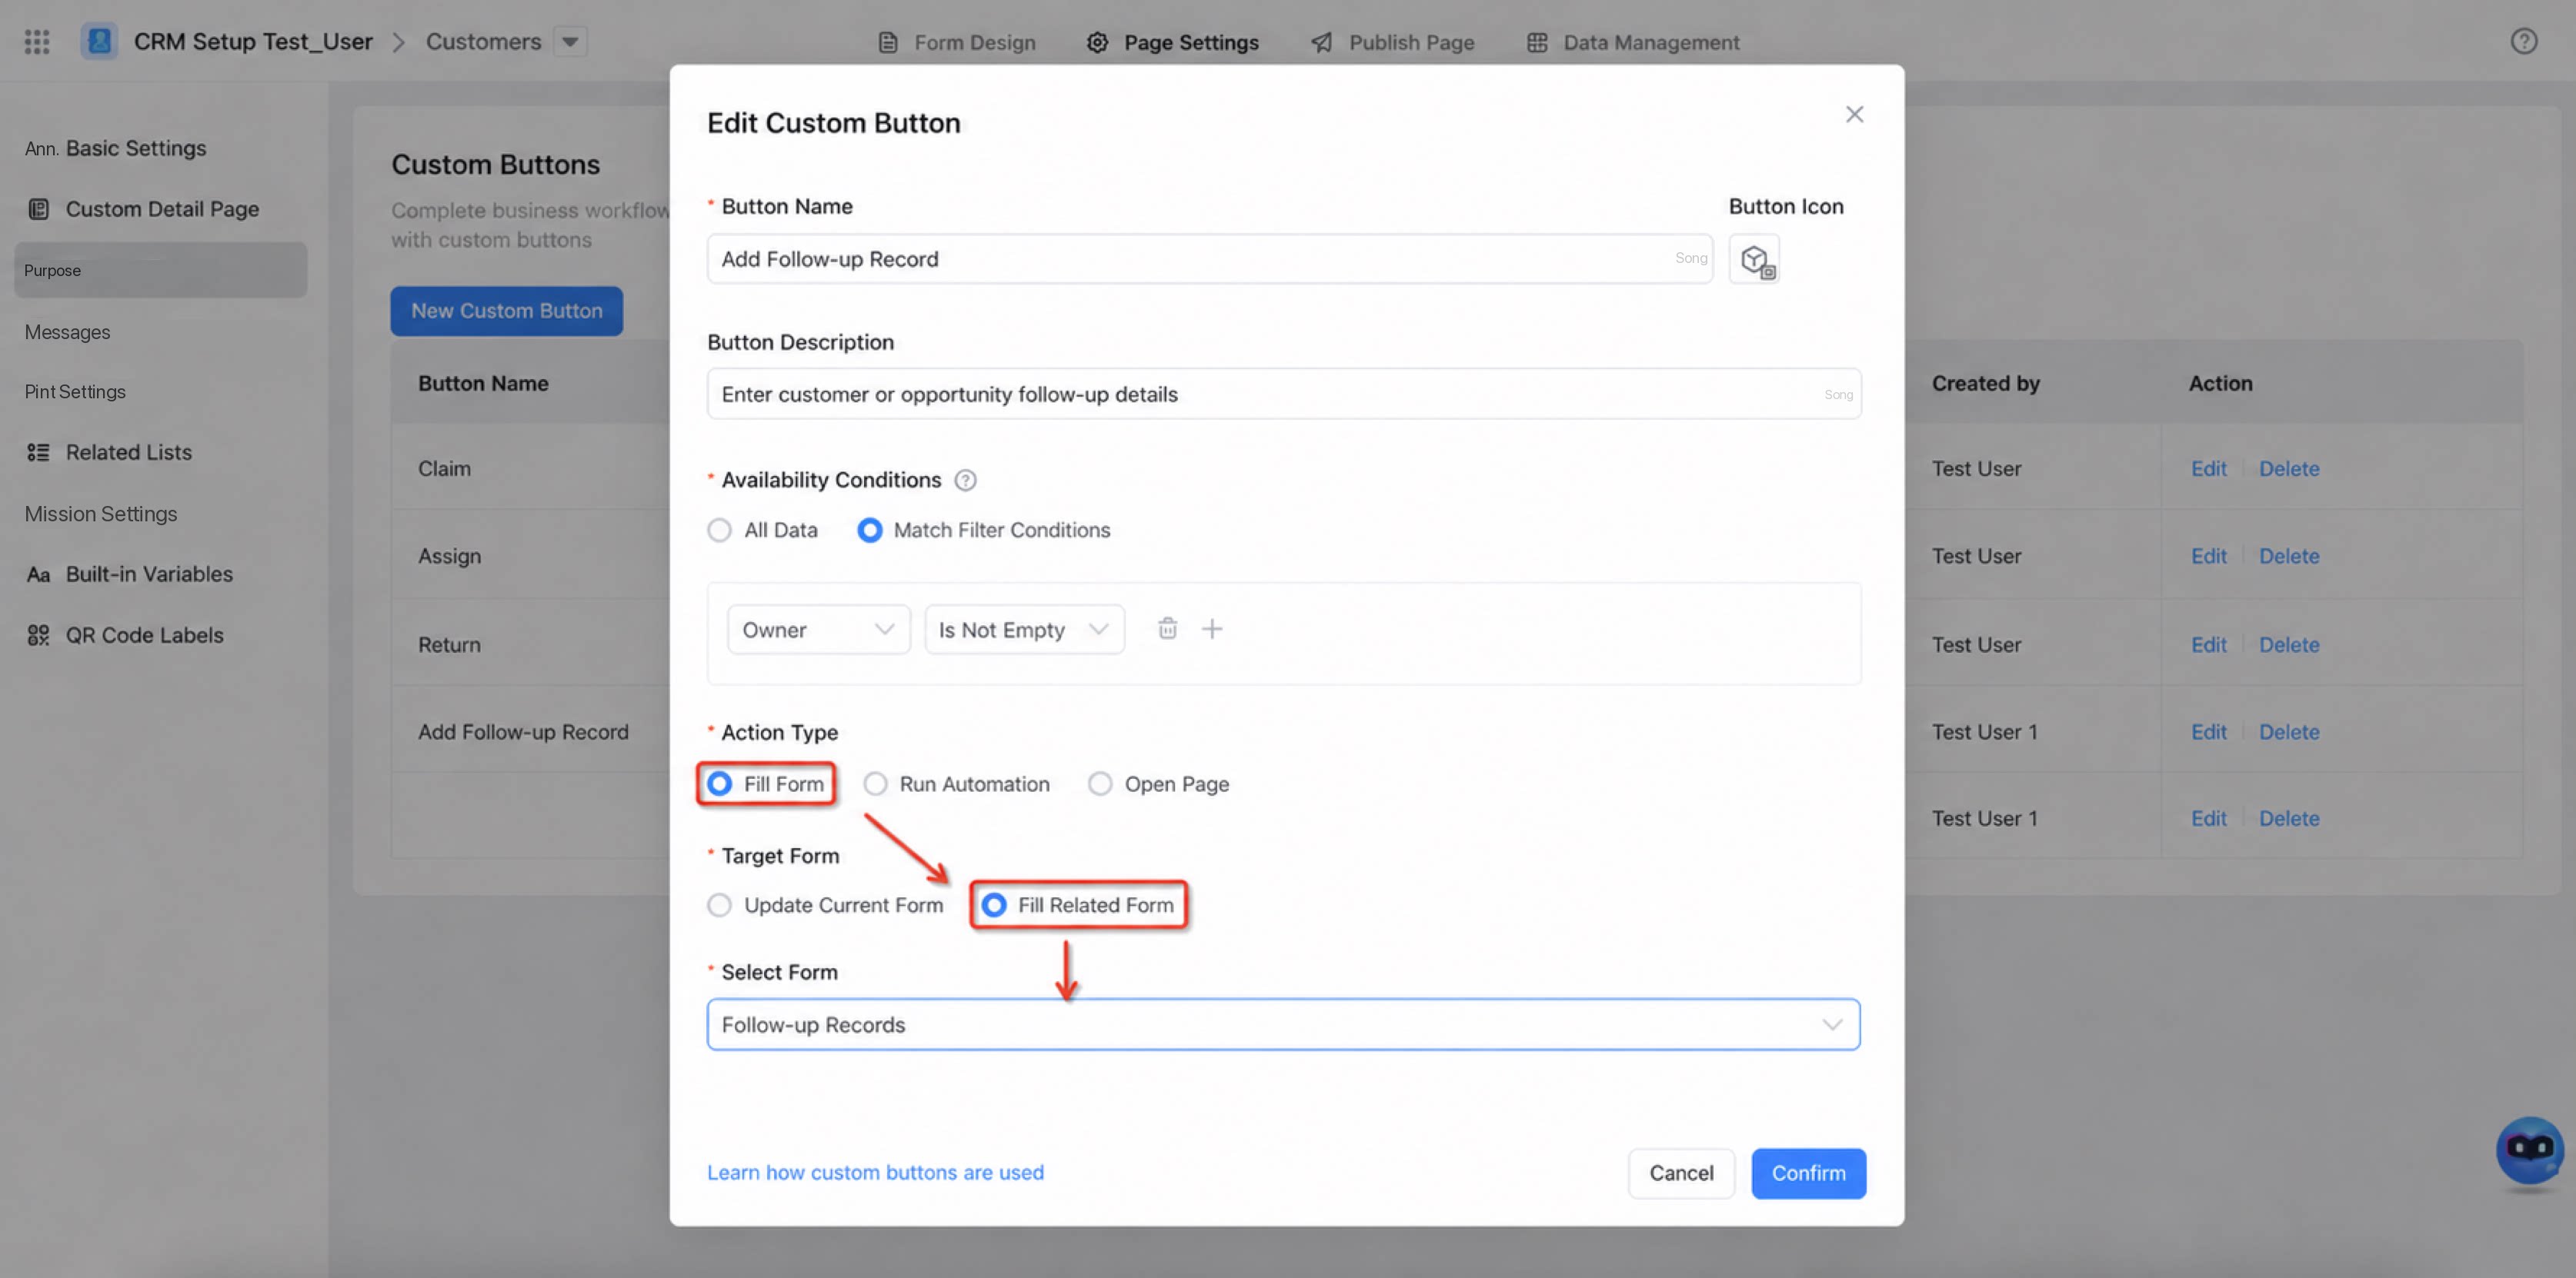
Task: Click the Confirm button
Action: tap(1808, 1173)
